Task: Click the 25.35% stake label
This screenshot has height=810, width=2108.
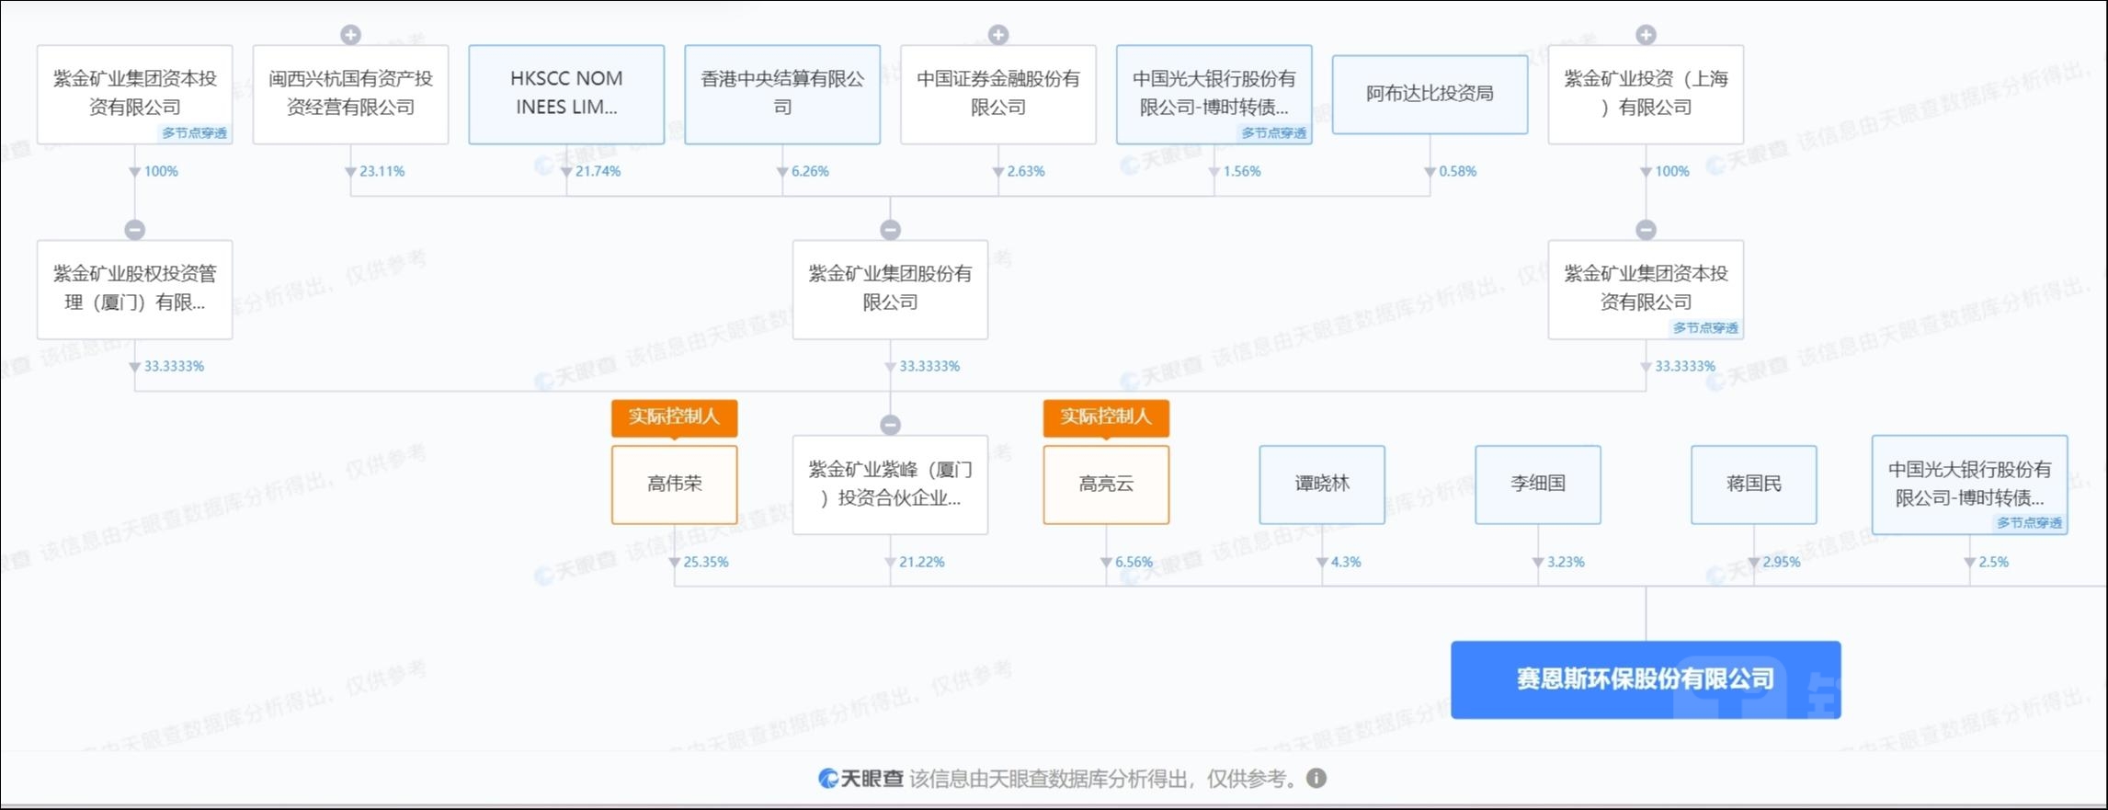Action: pyautogui.click(x=706, y=563)
